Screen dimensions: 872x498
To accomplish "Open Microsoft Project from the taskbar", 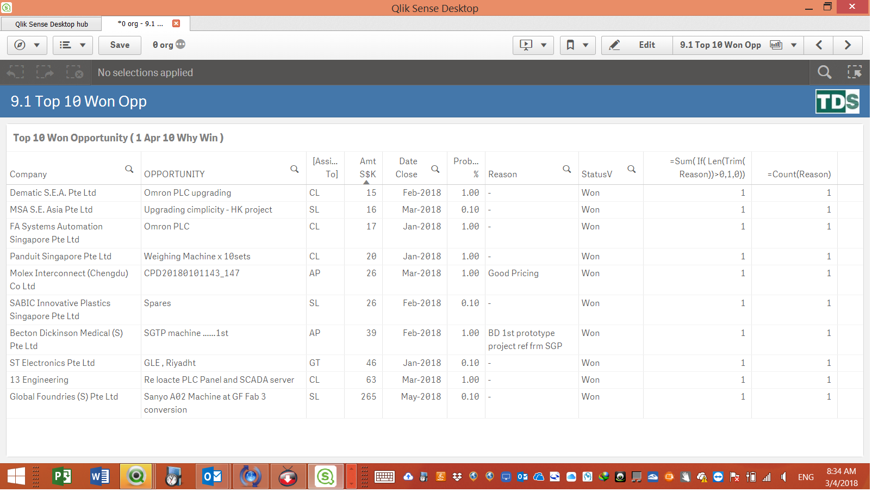I will [62, 477].
